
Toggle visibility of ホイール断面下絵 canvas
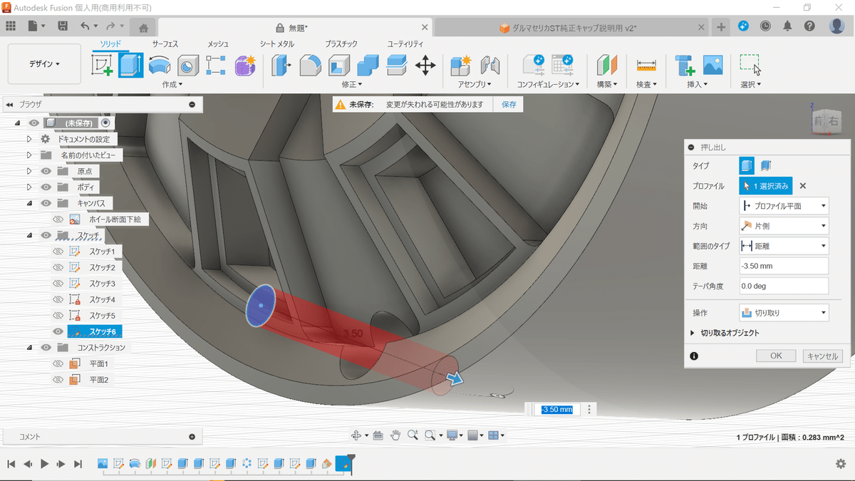click(x=58, y=219)
